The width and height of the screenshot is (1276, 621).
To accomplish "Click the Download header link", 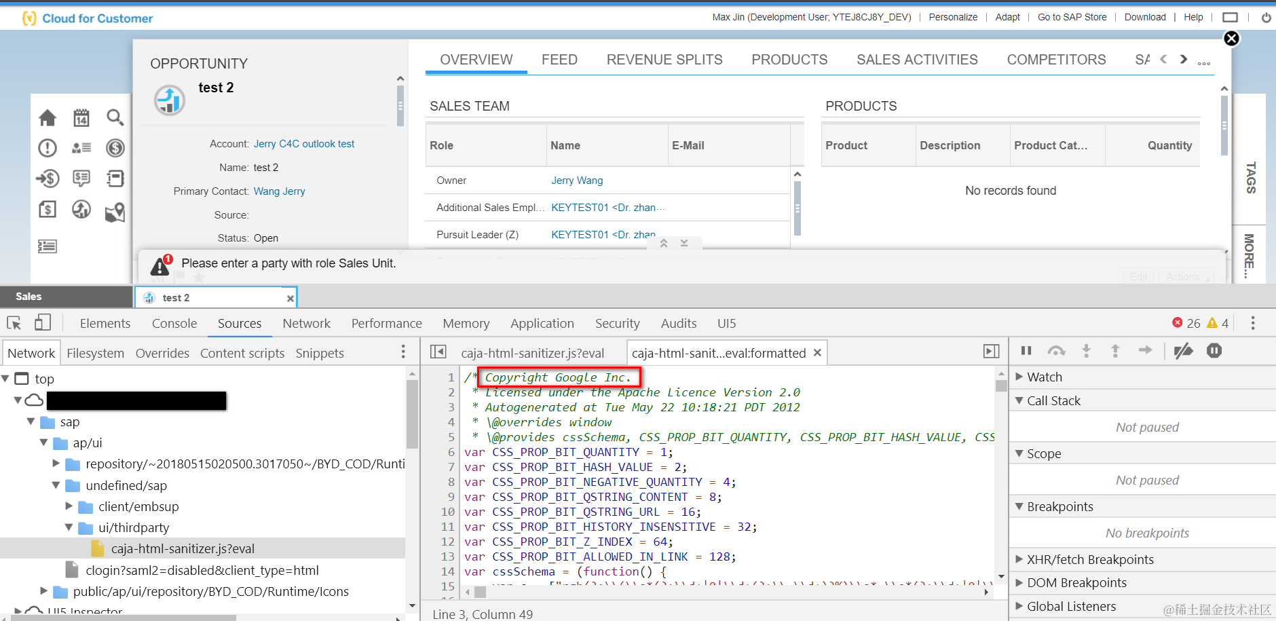I will 1145,17.
